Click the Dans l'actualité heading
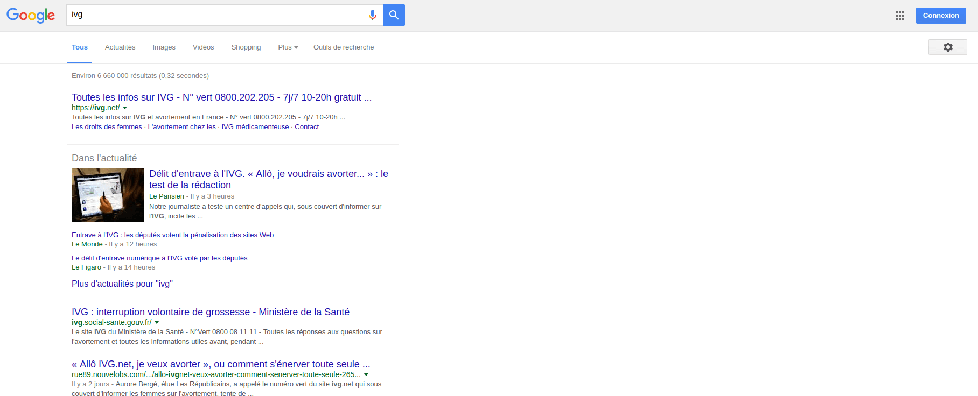978x396 pixels. (104, 158)
